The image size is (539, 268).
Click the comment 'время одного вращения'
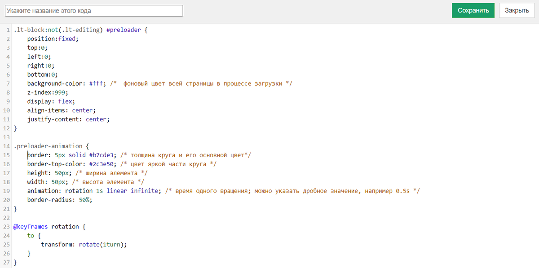[212, 191]
